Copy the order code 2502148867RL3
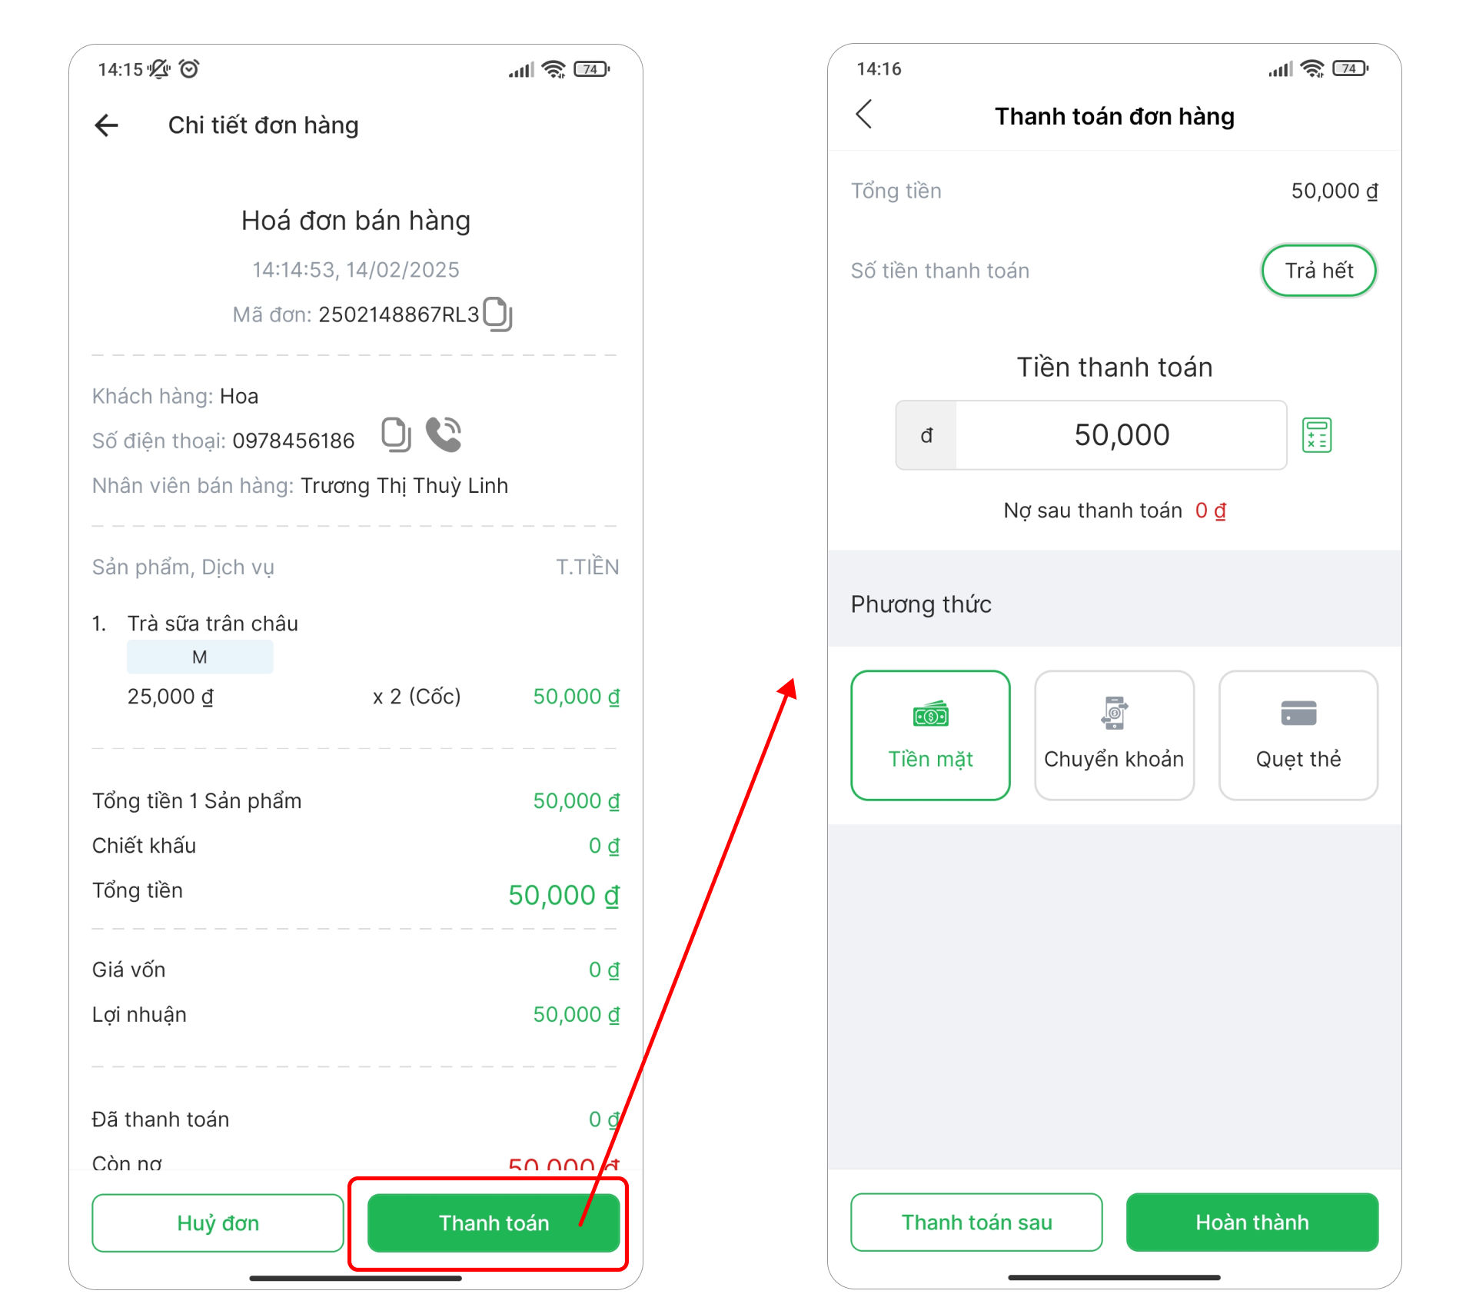Viewport: 1476px width, 1314px height. coord(497,314)
